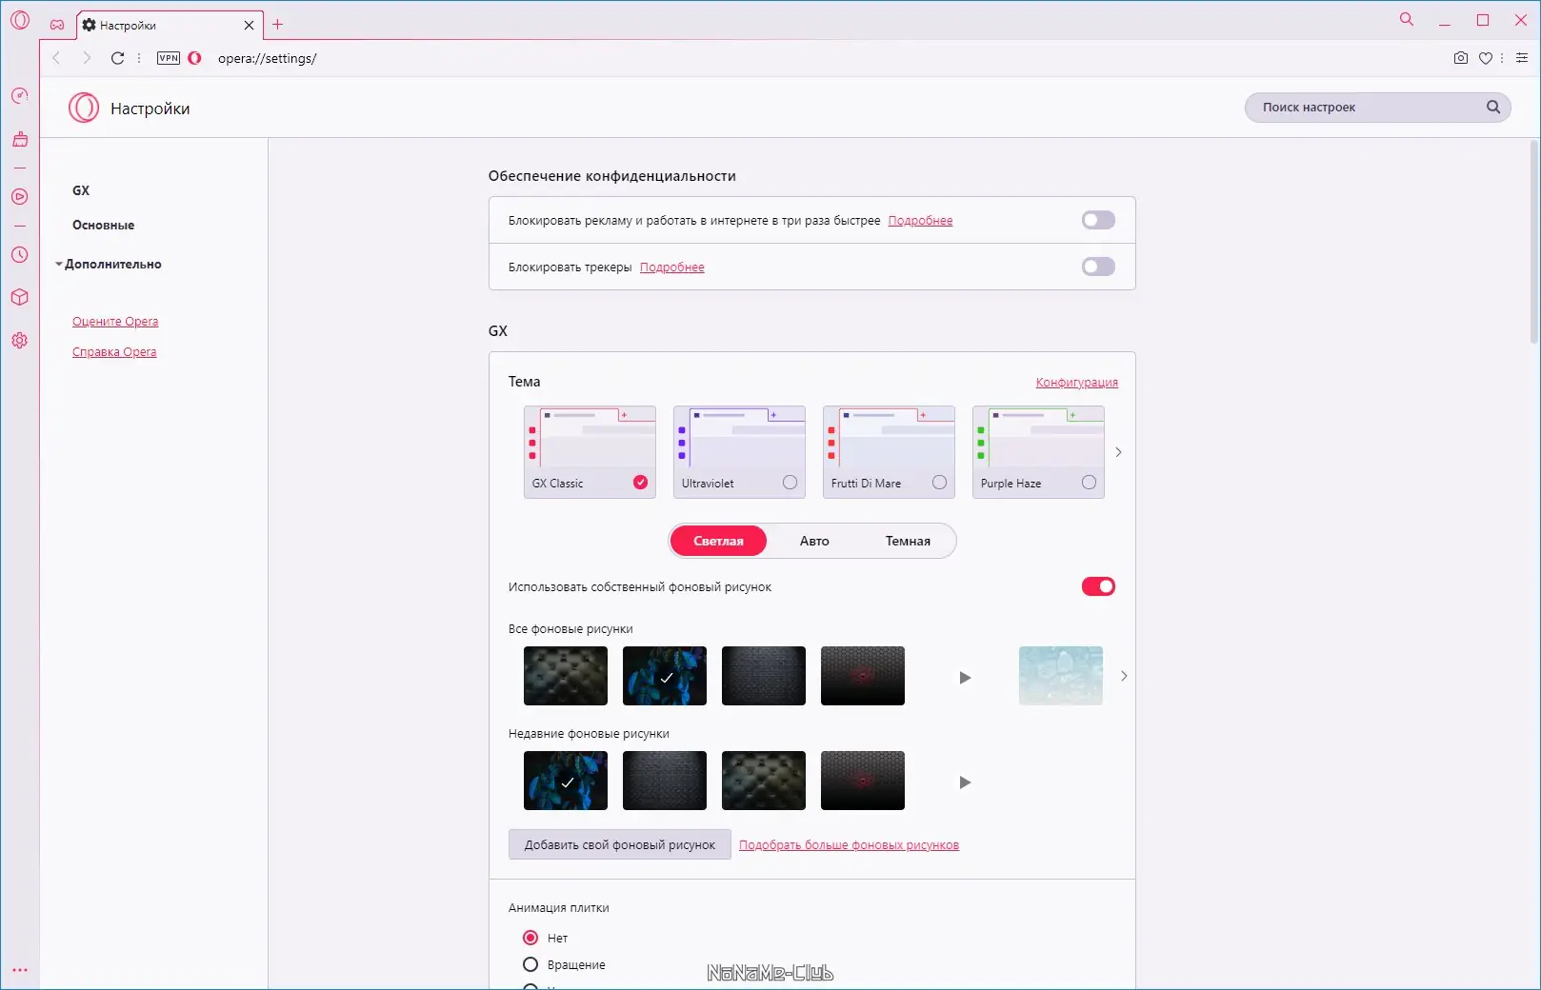This screenshot has height=990, width=1541.
Task: Click the magnifier in settings search
Action: point(1493,108)
